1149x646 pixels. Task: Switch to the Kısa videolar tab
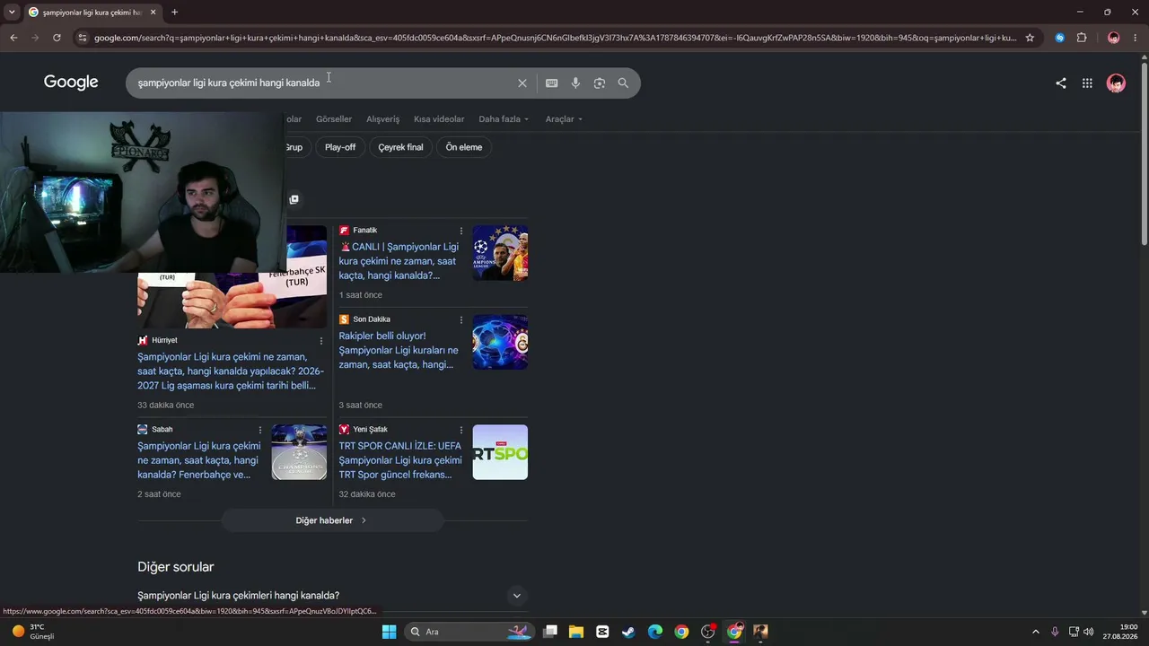coord(439,119)
